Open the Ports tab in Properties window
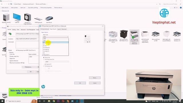 point(18,30)
